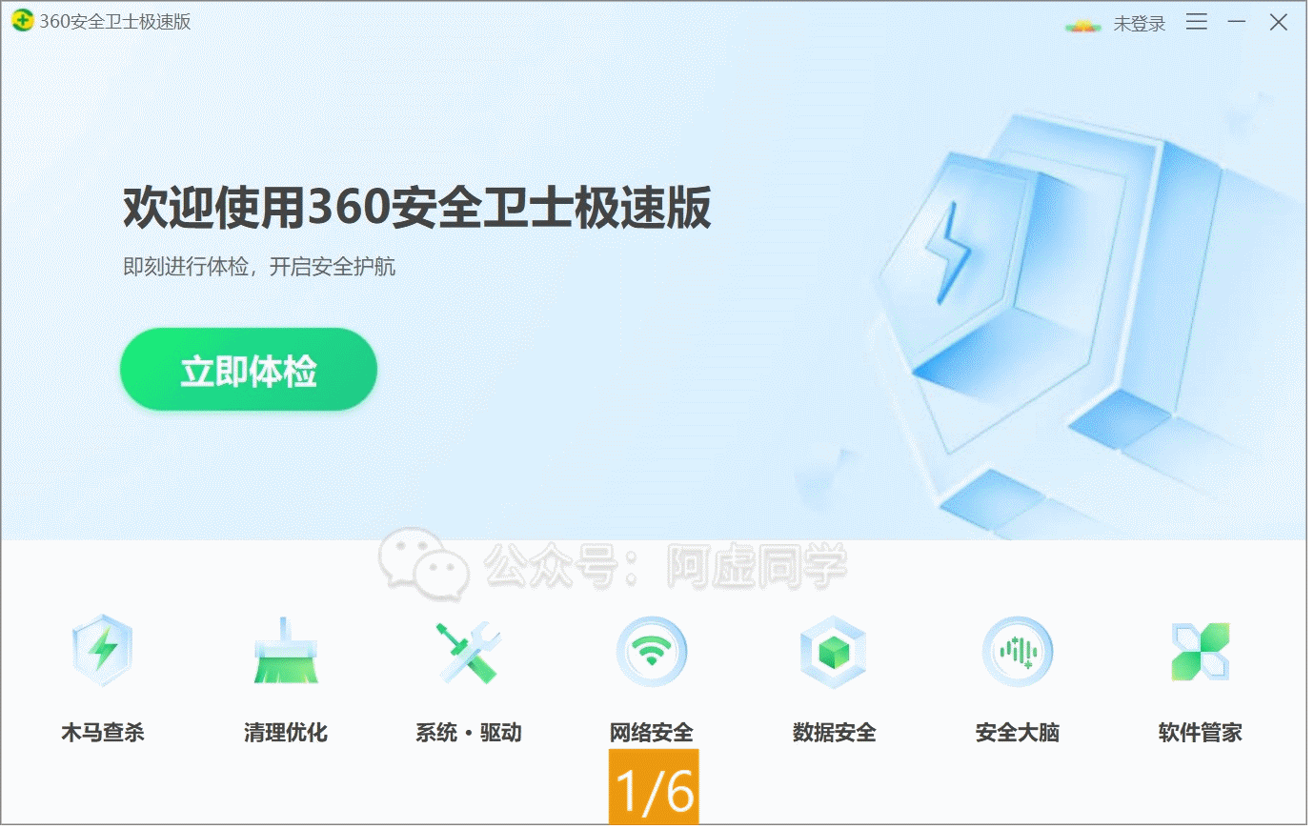Open the 安全大脑 waveform icon
The height and width of the screenshot is (829, 1314).
click(x=1018, y=652)
